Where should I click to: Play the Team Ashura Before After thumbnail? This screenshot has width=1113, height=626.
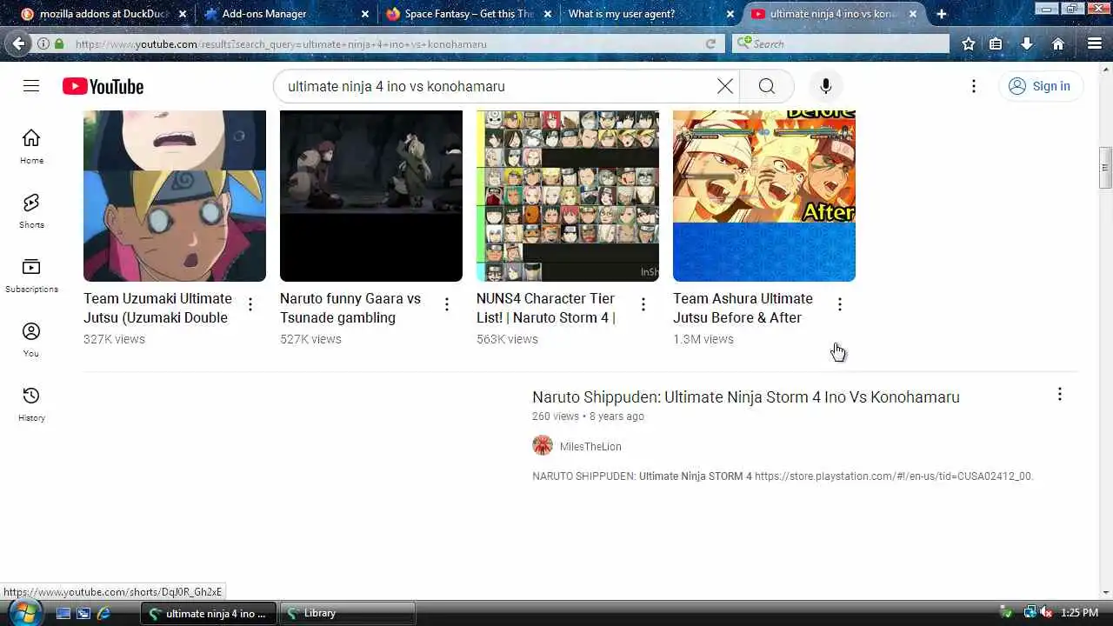click(x=764, y=196)
